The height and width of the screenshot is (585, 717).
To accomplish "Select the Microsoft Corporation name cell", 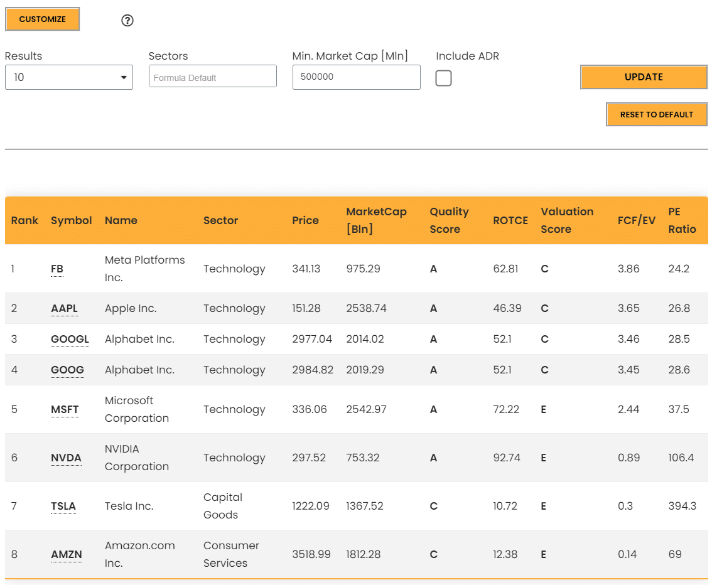I will pos(137,409).
